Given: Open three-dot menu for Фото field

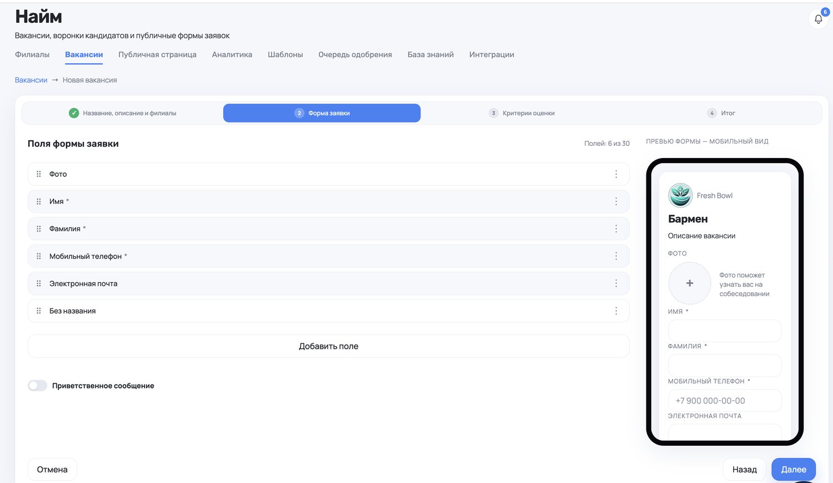Looking at the screenshot, I should (x=616, y=174).
